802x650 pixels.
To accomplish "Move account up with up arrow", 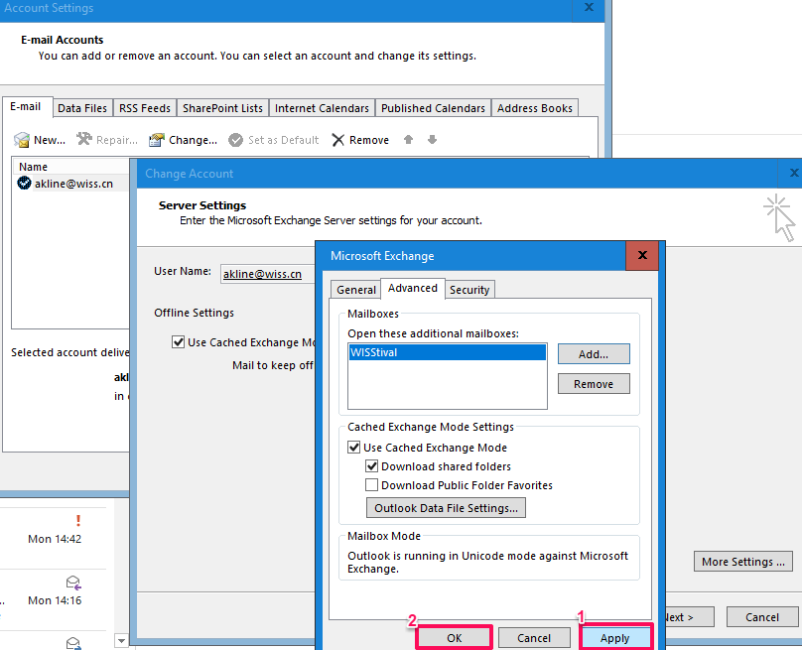I will (408, 139).
